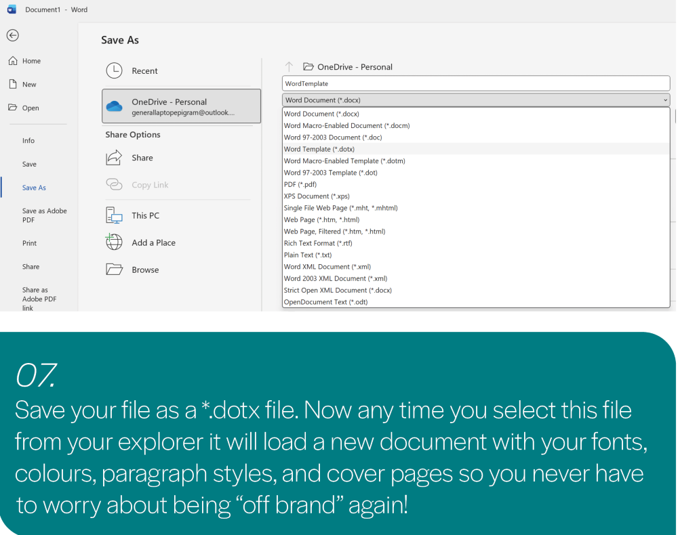The height and width of the screenshot is (535, 678).
Task: Click the Share arrow icon under Share Options
Action: 114,158
